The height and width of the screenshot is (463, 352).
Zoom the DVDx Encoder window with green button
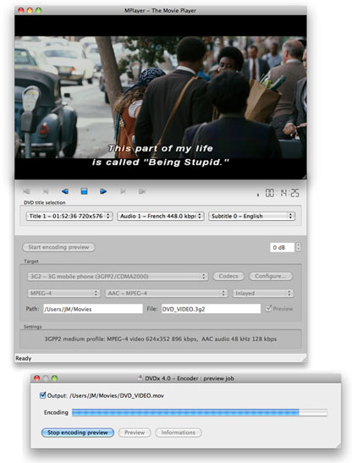pyautogui.click(x=54, y=378)
